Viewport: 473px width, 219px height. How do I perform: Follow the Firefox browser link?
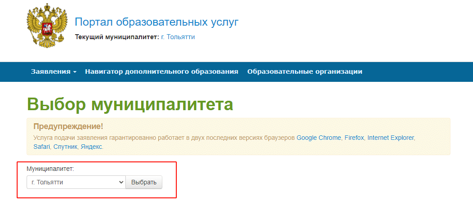(x=354, y=138)
